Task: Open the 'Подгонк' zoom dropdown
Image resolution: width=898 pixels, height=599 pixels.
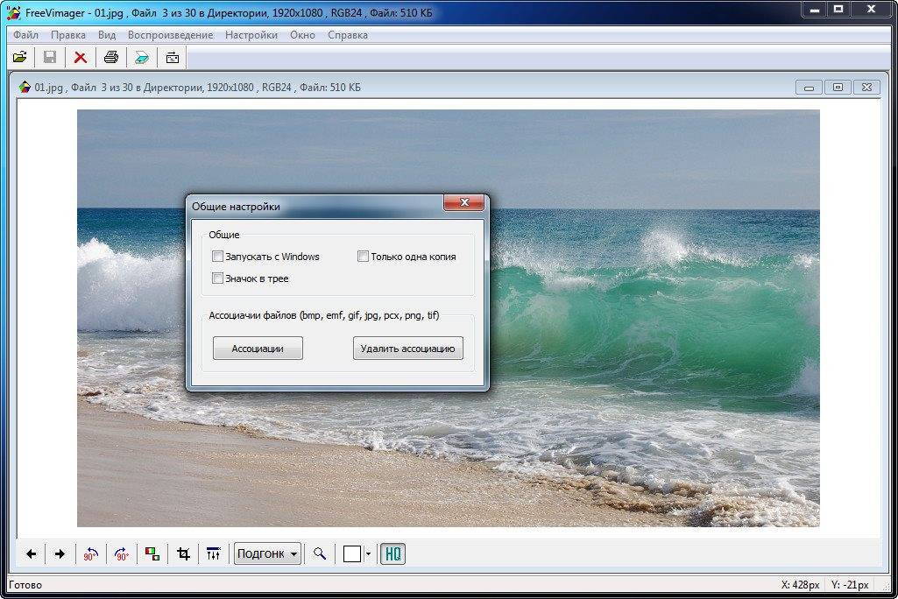Action: click(x=267, y=553)
